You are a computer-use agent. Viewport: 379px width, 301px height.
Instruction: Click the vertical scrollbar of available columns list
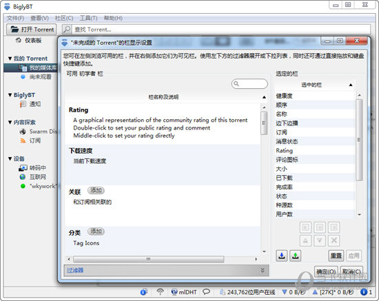pyautogui.click(x=264, y=123)
